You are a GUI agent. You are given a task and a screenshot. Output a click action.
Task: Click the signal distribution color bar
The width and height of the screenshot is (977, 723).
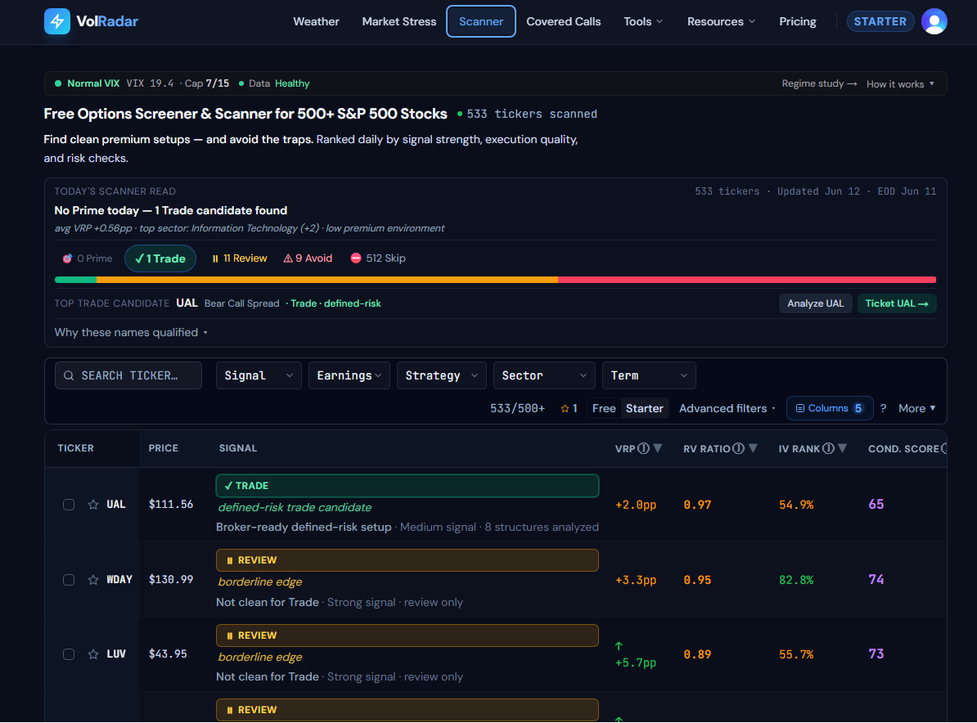point(495,280)
